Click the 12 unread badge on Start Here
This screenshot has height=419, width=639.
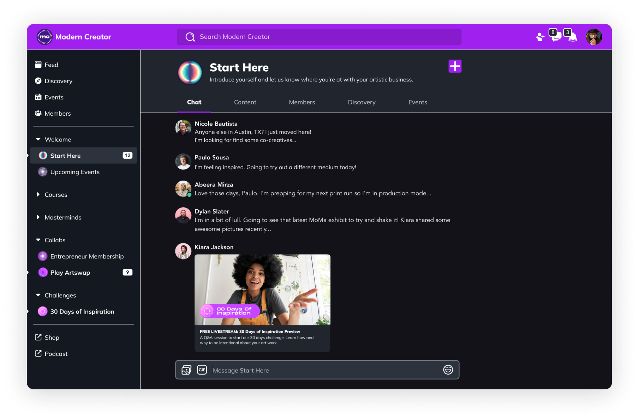(127, 156)
